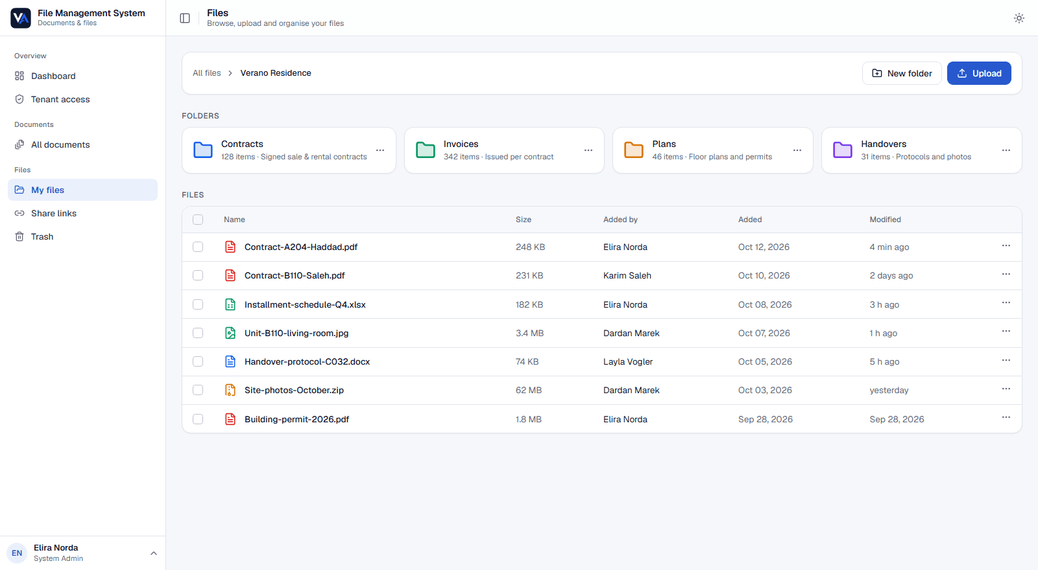1038x570 pixels.
Task: Open the Handovers folder ellipsis menu
Action: [x=1006, y=150]
